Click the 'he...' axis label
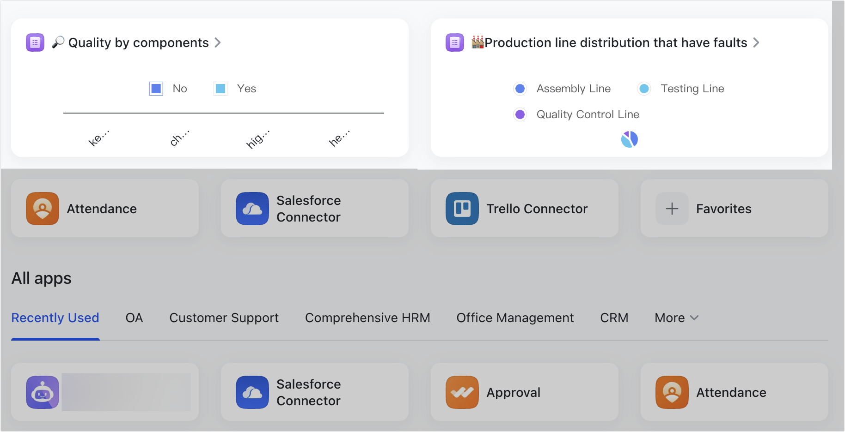 click(x=339, y=138)
